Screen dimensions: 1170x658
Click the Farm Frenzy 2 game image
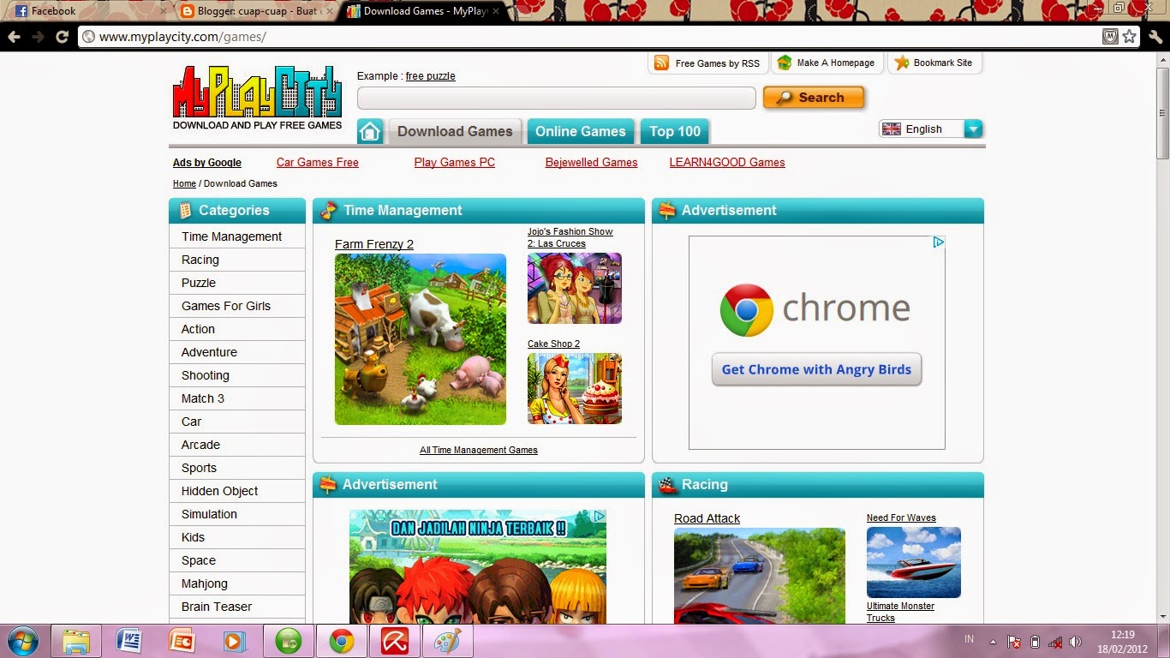tap(421, 339)
